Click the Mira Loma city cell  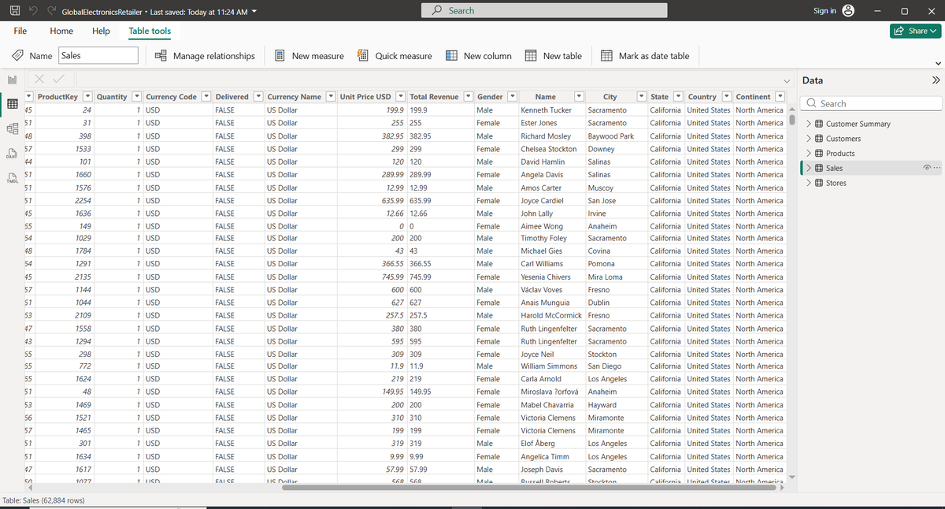605,277
